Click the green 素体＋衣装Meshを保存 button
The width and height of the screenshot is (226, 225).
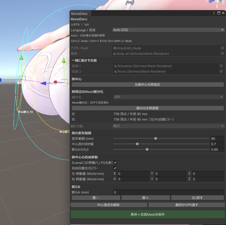click(x=148, y=214)
